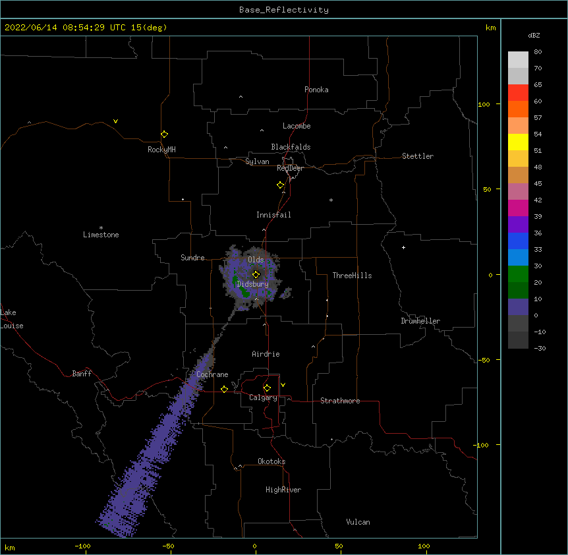The width and height of the screenshot is (568, 555).
Task: Click the yellow radar site marker near Olds
Action: [x=256, y=274]
